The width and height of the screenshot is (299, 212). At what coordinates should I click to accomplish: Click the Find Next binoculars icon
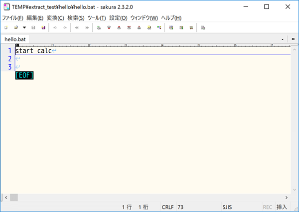pyautogui.click(x=109, y=27)
